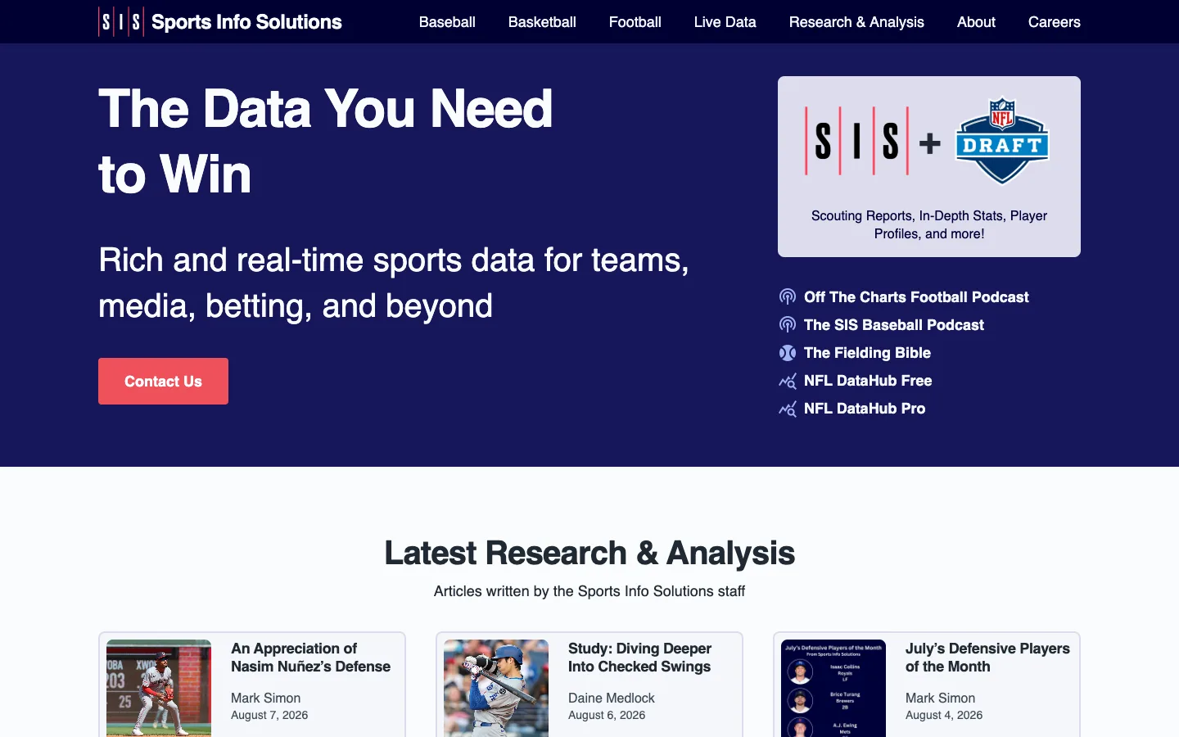Open the Baseball menu

click(x=447, y=22)
